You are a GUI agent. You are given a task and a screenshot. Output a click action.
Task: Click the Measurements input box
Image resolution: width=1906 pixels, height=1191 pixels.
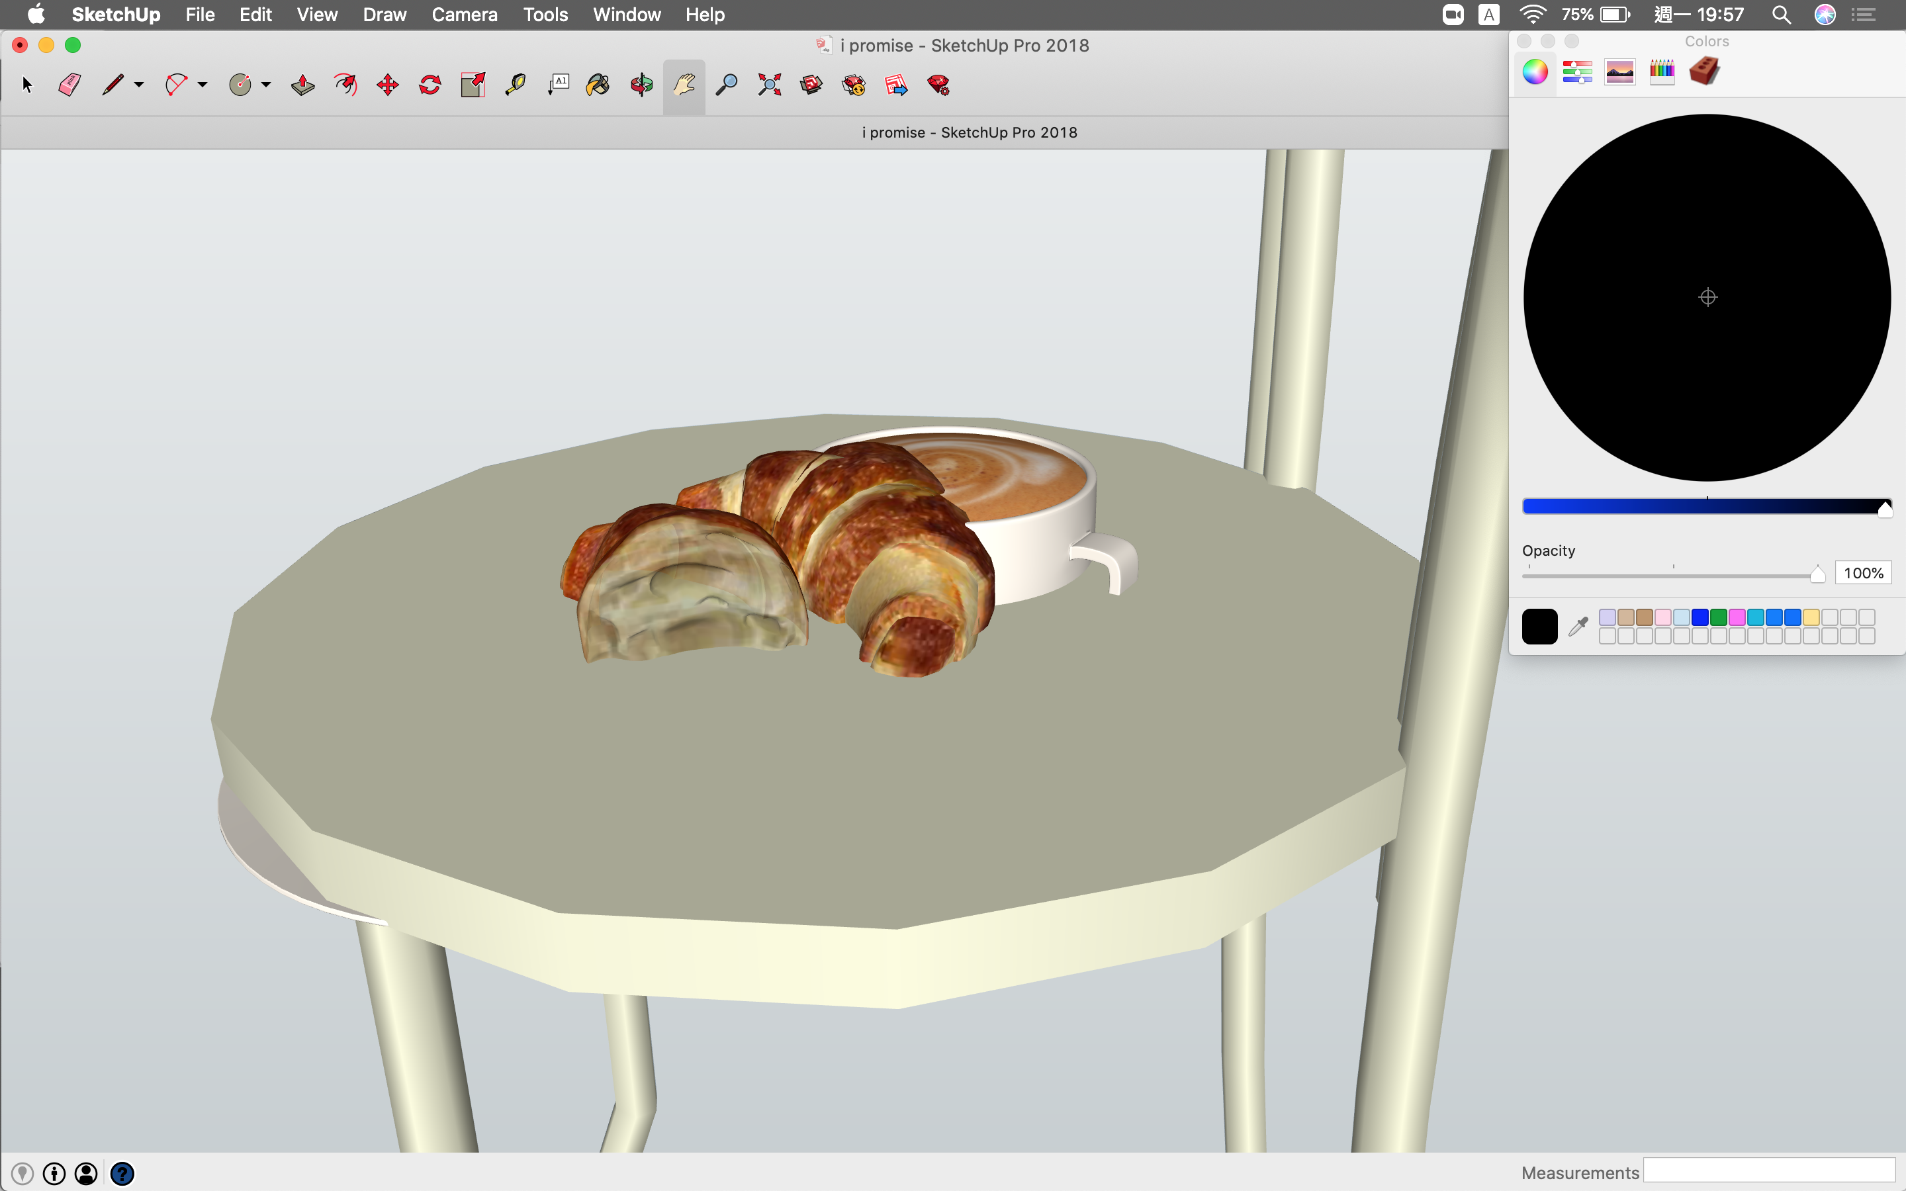point(1768,1171)
